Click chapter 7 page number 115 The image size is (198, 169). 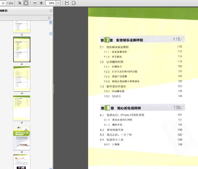click(177, 39)
